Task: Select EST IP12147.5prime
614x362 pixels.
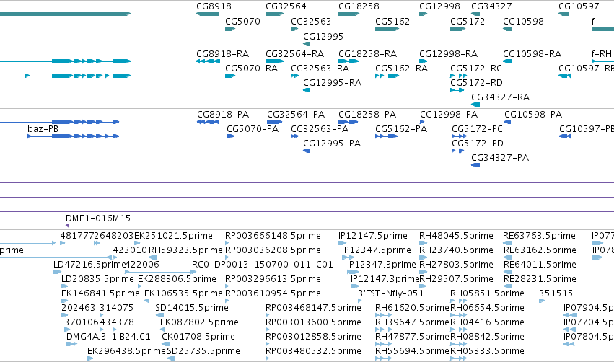Action: 373,236
